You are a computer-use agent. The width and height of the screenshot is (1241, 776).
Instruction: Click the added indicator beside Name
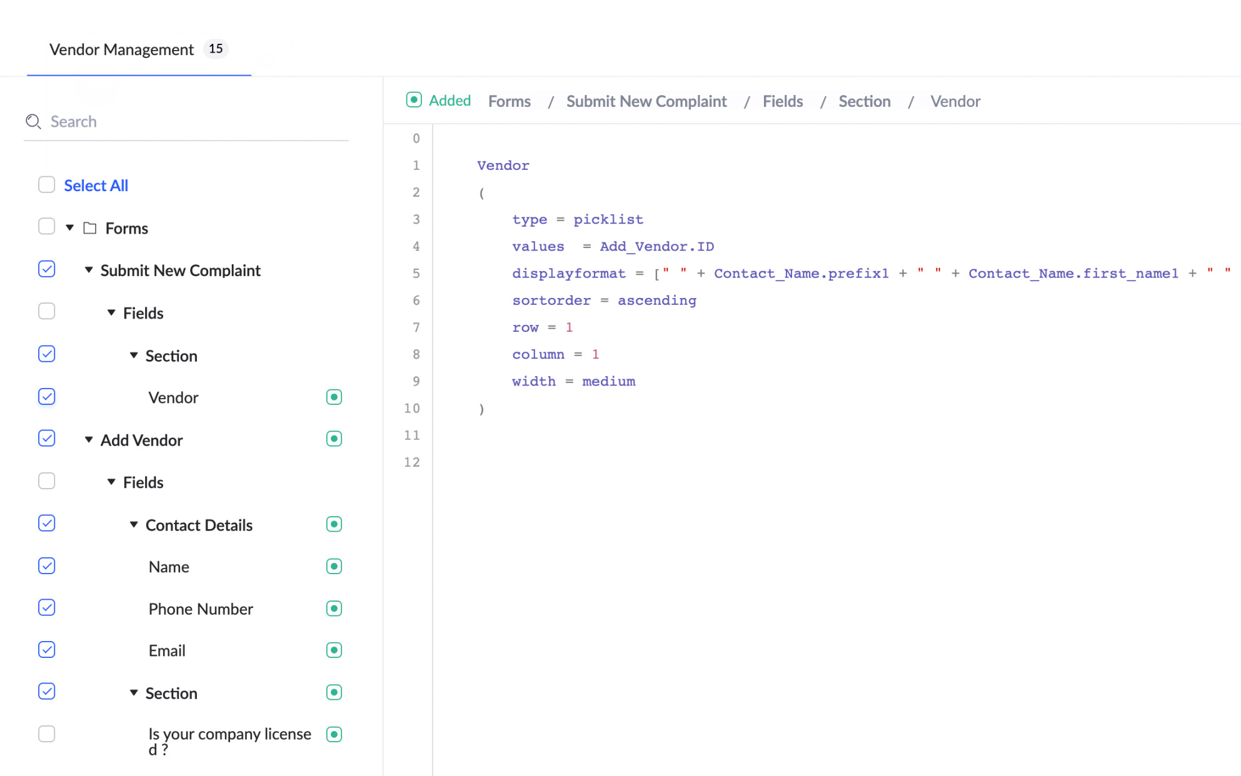click(334, 566)
